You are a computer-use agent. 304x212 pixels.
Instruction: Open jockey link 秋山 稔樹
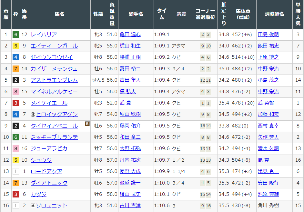click(130, 114)
